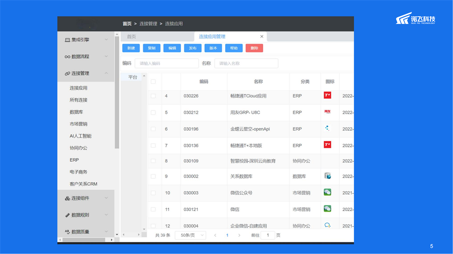Click the 帮助 button
Image resolution: width=453 pixels, height=254 pixels.
point(234,48)
